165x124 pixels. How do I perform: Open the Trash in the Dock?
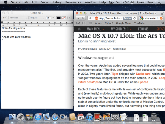(x=154, y=117)
